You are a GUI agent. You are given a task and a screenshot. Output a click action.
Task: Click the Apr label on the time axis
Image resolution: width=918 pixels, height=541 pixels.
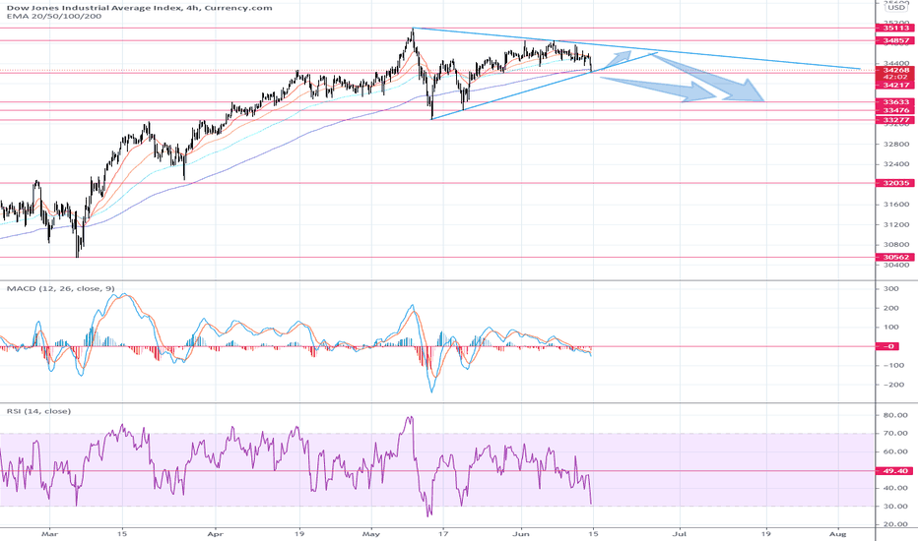pyautogui.click(x=216, y=534)
